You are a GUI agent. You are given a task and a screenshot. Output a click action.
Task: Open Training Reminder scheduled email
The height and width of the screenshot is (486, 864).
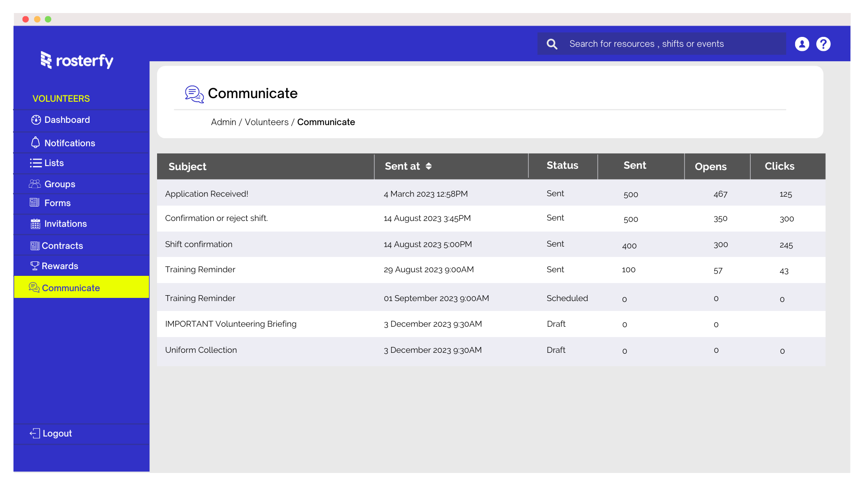[200, 298]
